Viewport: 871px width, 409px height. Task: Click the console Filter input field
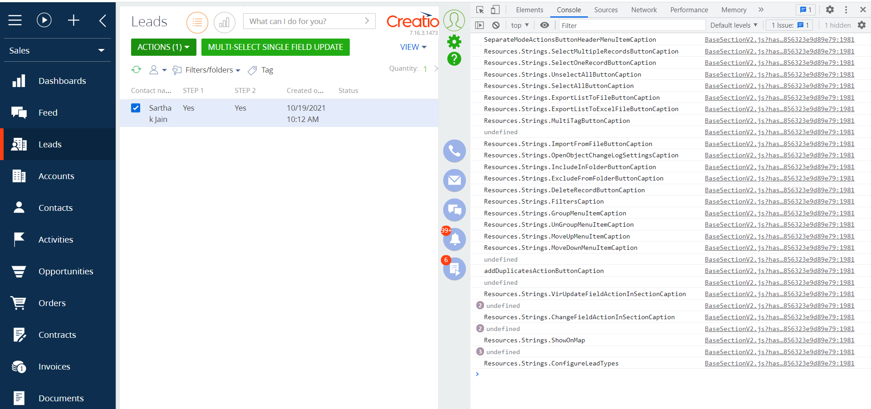[x=631, y=25]
